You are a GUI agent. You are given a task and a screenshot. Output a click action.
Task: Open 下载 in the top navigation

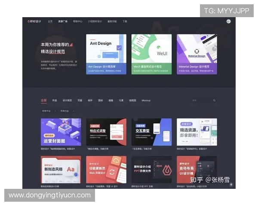(x=125, y=21)
